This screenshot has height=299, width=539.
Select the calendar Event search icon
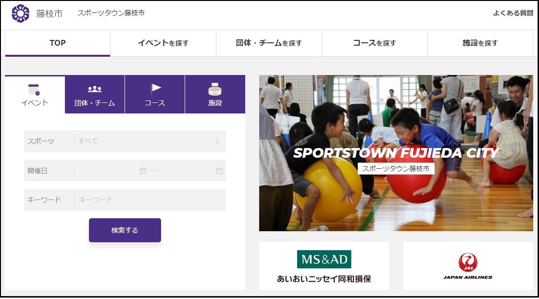tap(34, 89)
